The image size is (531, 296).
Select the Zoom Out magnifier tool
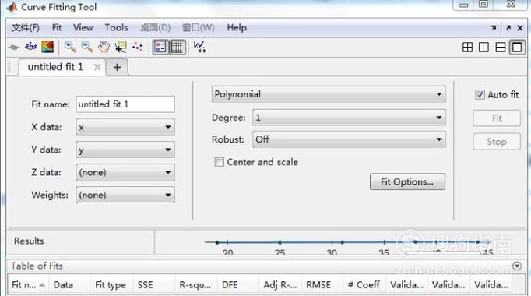(x=87, y=47)
